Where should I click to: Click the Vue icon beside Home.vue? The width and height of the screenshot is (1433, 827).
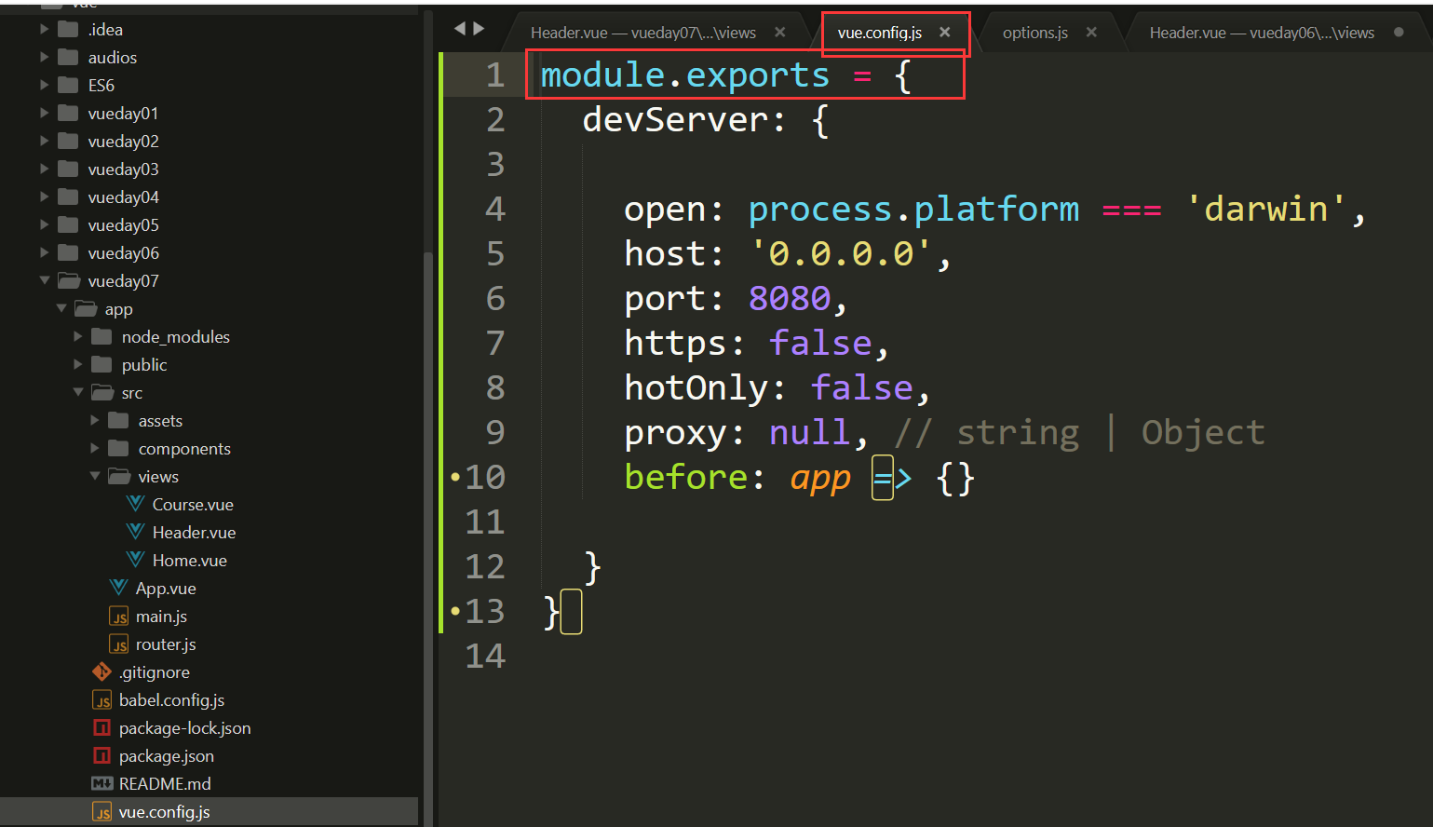coord(135,560)
